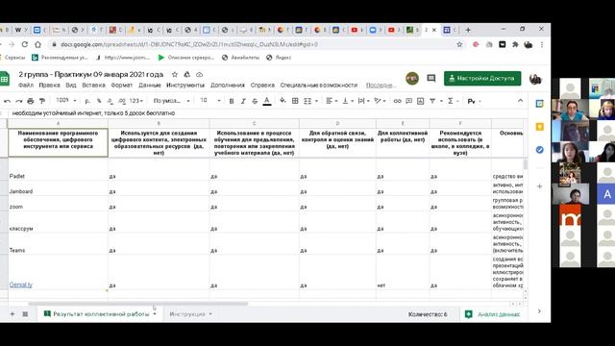The width and height of the screenshot is (615, 346).
Task: Open the font size dropdown showing 10
Action: tap(210, 101)
